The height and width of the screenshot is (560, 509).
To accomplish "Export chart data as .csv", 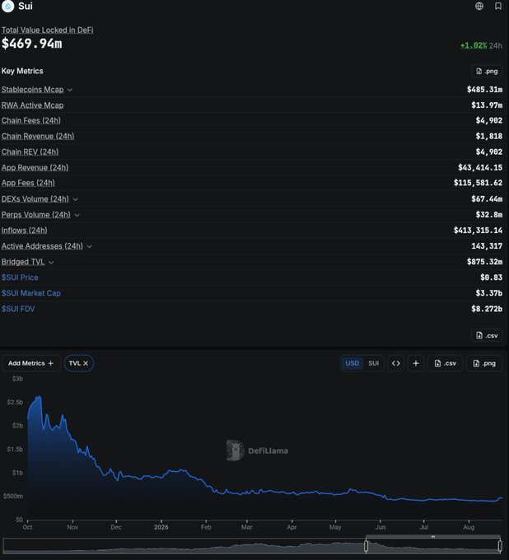I will click(x=445, y=363).
